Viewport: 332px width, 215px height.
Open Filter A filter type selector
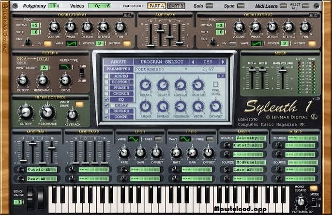point(65,67)
